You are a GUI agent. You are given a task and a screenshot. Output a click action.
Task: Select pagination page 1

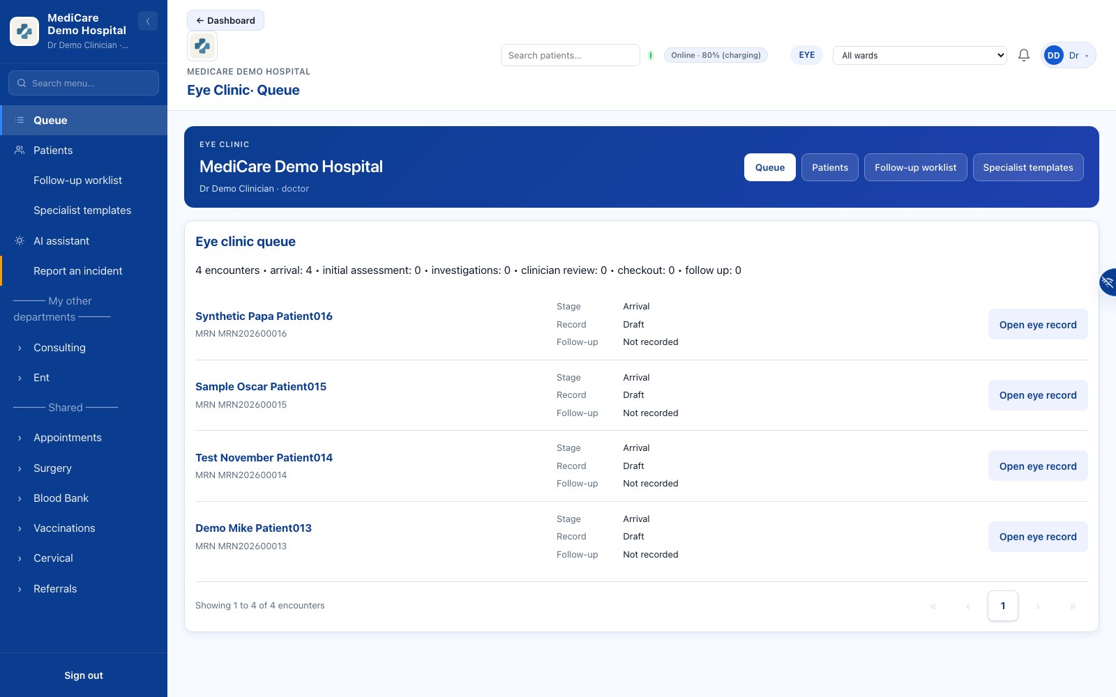tap(1003, 606)
